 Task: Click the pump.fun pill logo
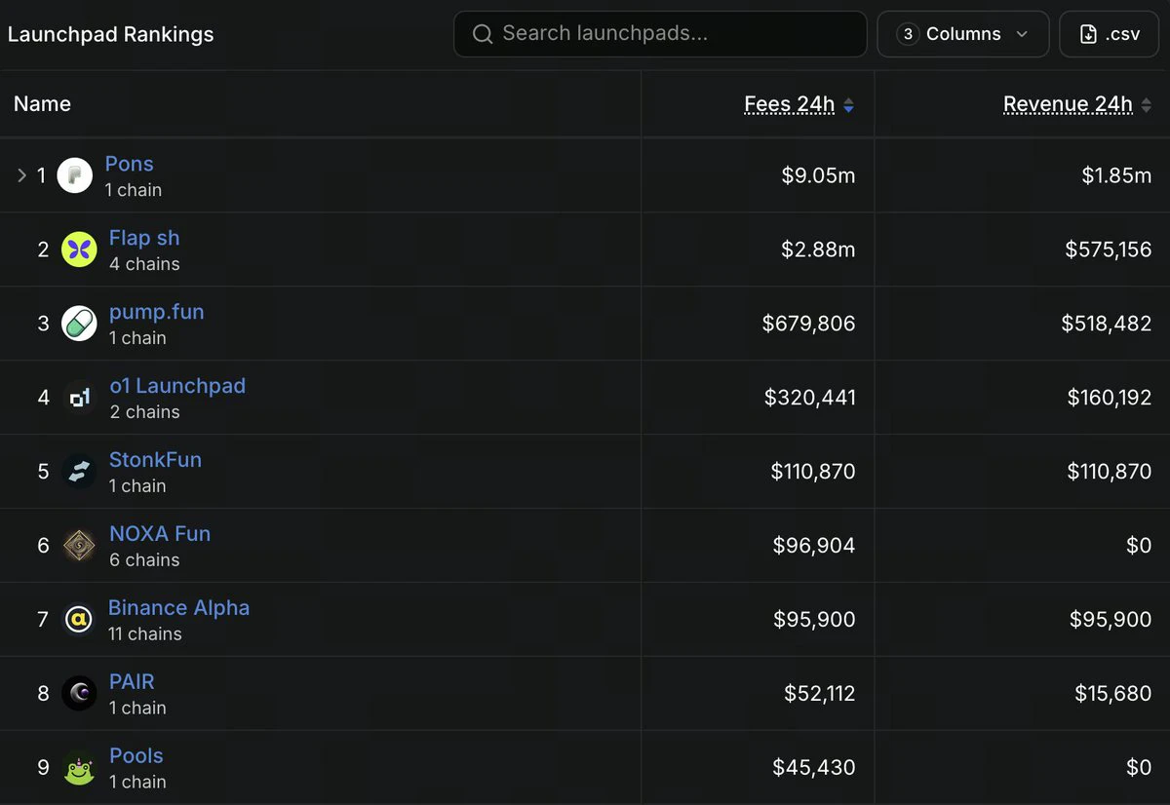click(79, 324)
